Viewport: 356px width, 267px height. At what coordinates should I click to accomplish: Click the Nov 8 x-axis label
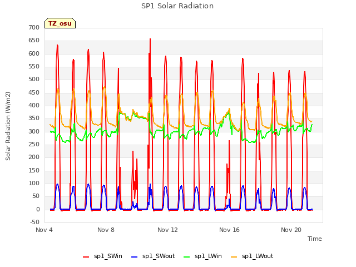click(106, 230)
